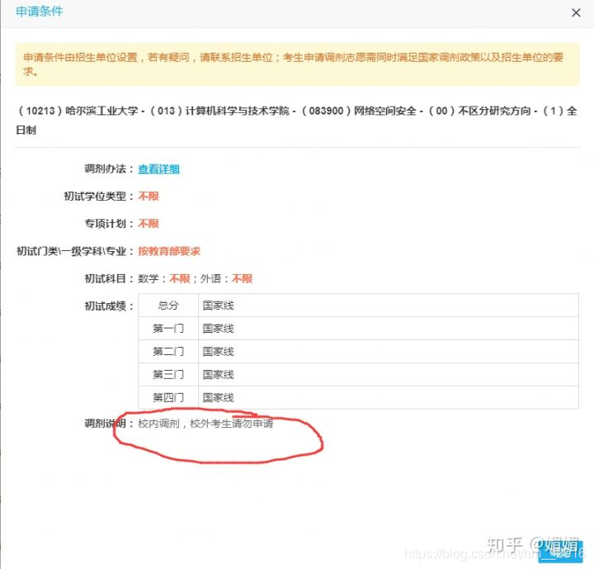Screen dimensions: 594x569
Task: Click the 总分 table cell
Action: [x=168, y=305]
